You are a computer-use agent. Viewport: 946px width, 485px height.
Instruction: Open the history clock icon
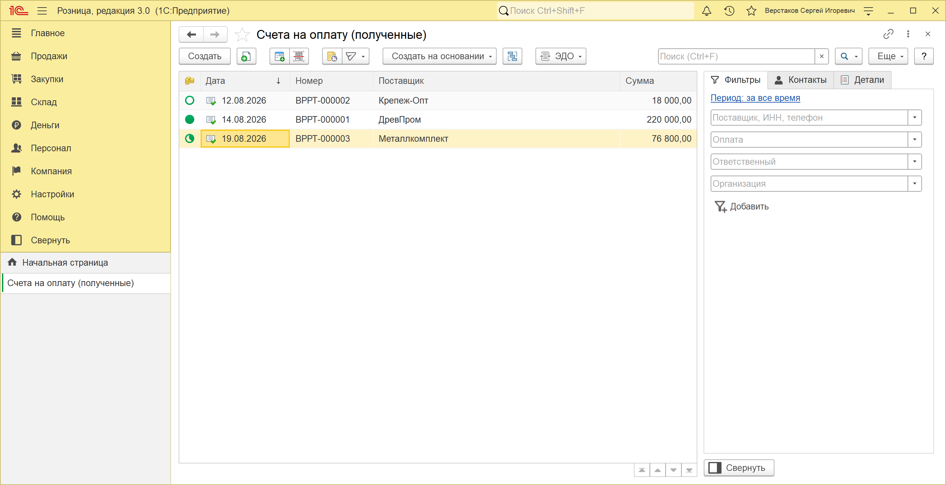729,11
